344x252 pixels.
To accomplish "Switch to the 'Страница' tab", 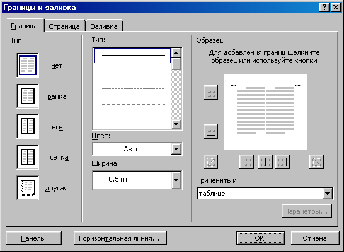I will click(x=64, y=26).
